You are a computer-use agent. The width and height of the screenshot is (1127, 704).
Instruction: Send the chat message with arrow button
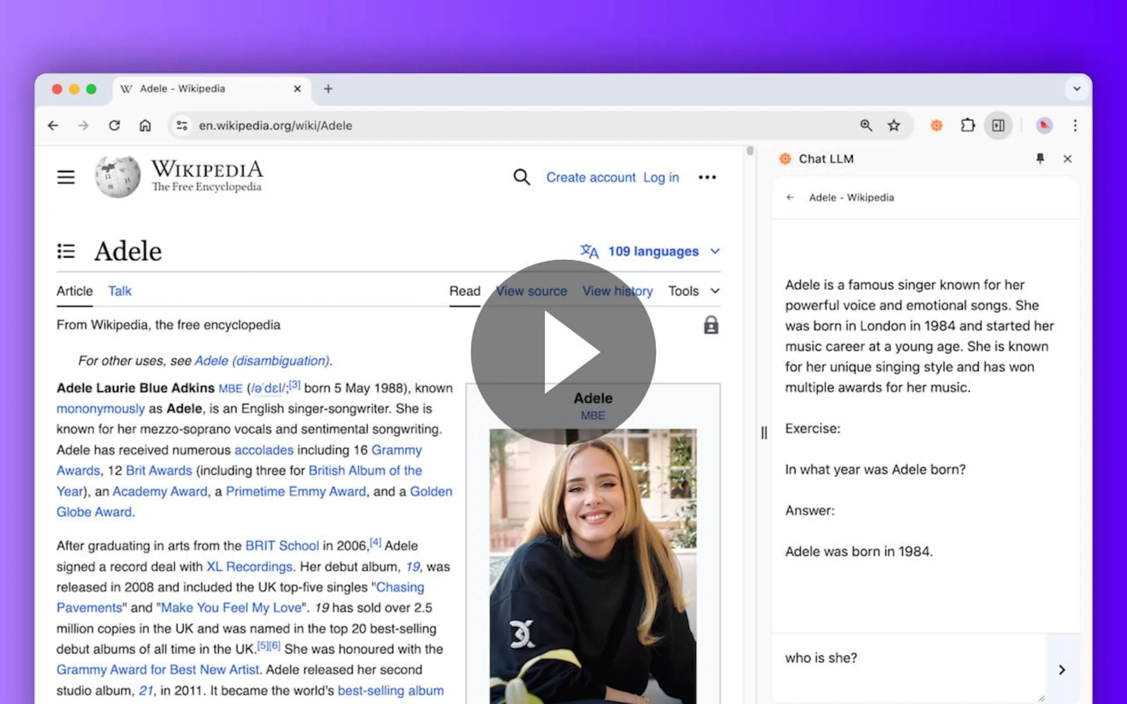click(1062, 669)
